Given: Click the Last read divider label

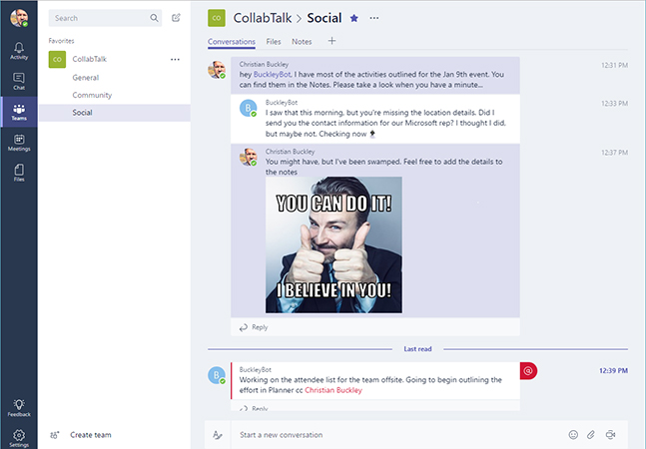Looking at the screenshot, I should 417,349.
